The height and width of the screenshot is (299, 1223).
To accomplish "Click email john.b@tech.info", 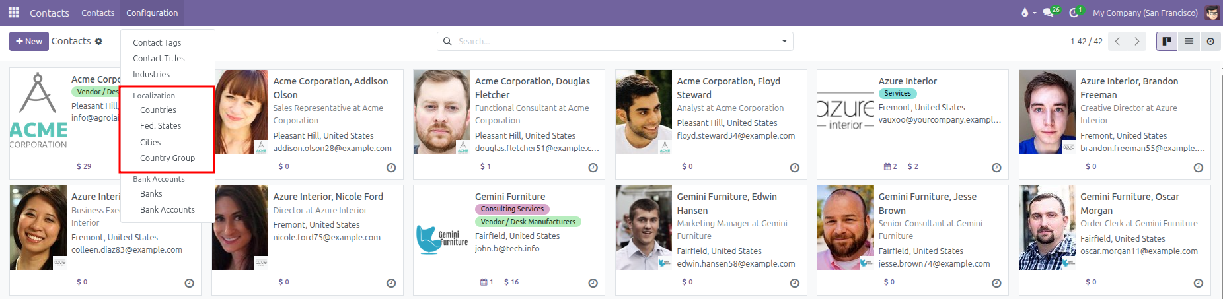I will click(x=507, y=248).
